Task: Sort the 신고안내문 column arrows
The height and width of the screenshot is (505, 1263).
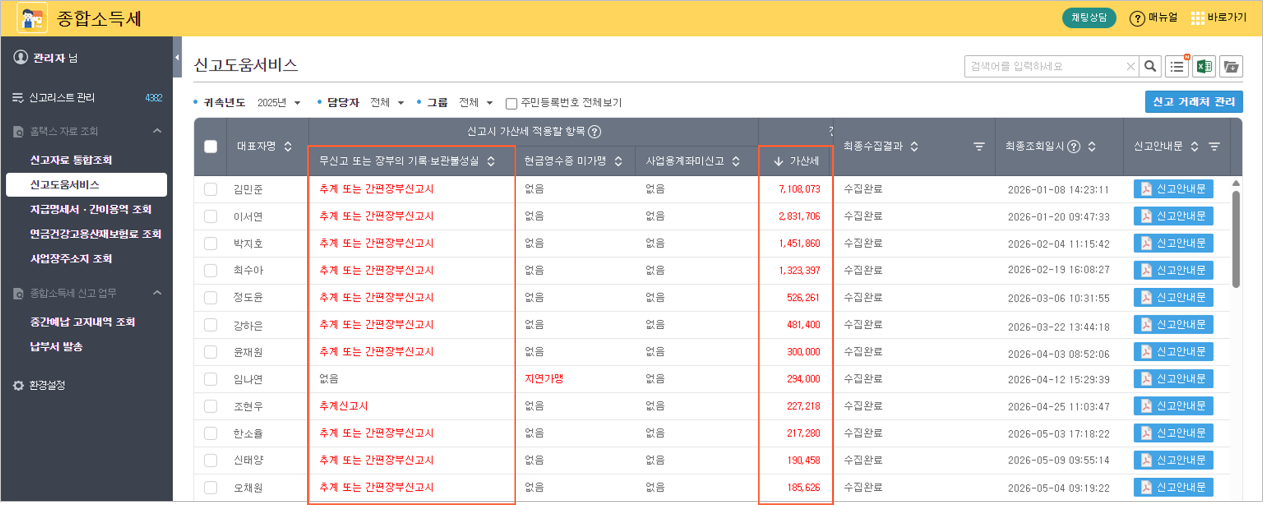Action: coord(1195,146)
